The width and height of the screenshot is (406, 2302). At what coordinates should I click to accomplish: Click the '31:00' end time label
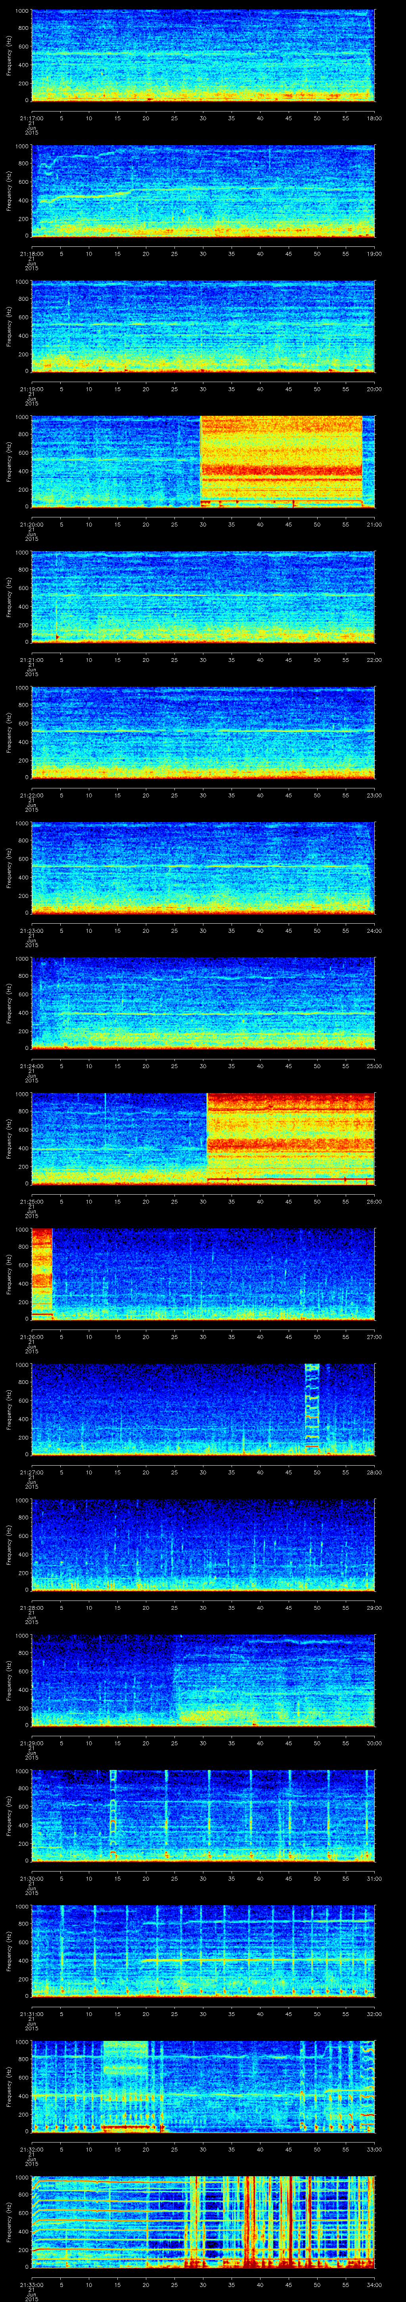pyautogui.click(x=374, y=1877)
